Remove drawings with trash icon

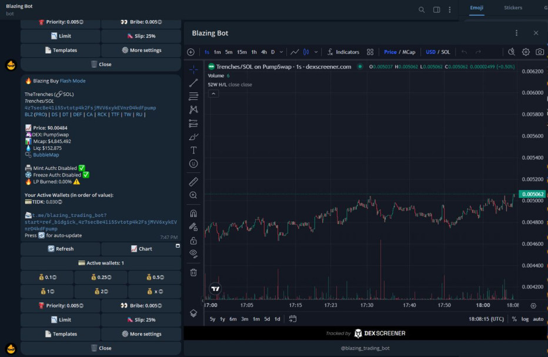click(193, 272)
